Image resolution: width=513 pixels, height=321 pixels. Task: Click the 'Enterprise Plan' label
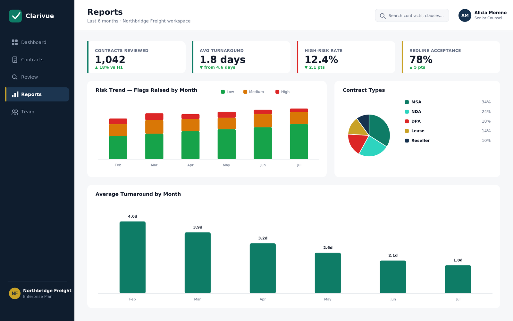(38, 297)
